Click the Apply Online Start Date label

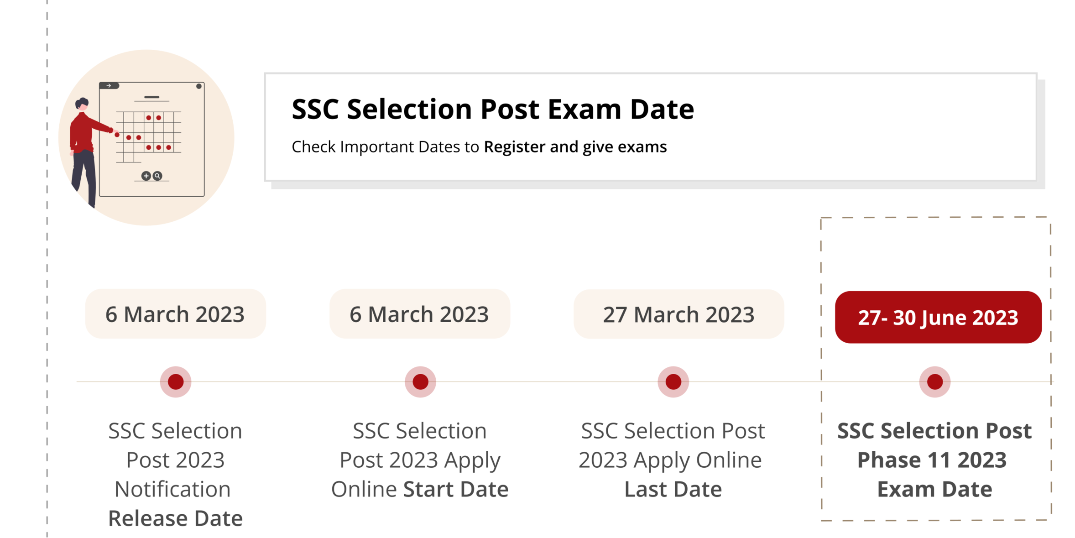pos(420,460)
